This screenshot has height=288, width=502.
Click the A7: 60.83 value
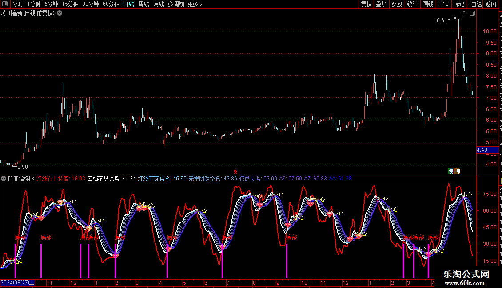tap(315, 179)
